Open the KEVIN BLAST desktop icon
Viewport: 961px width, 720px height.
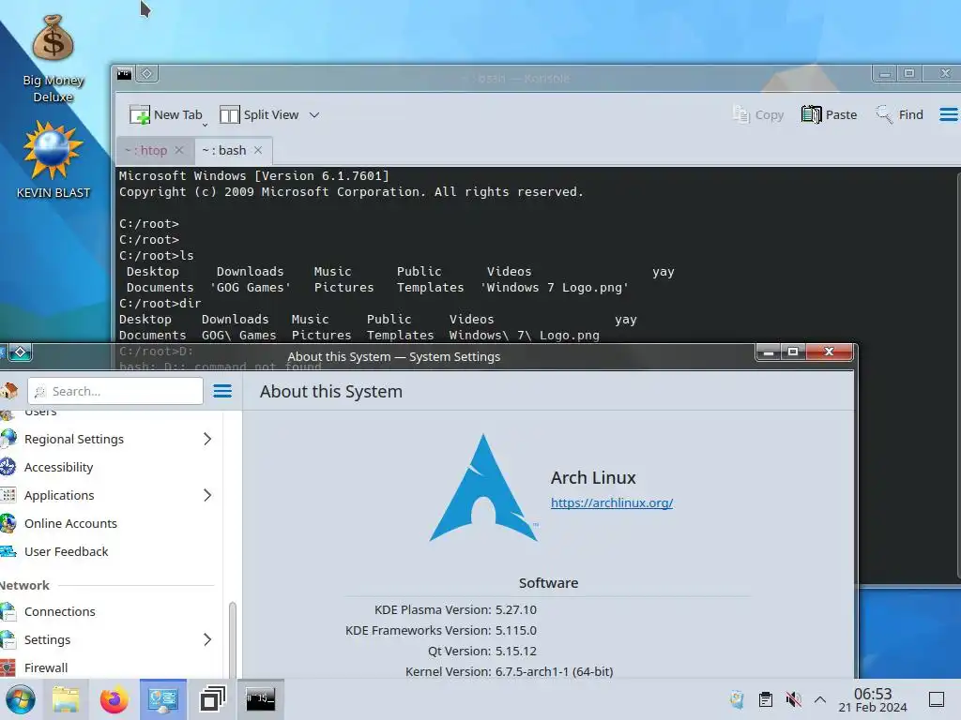[53, 159]
